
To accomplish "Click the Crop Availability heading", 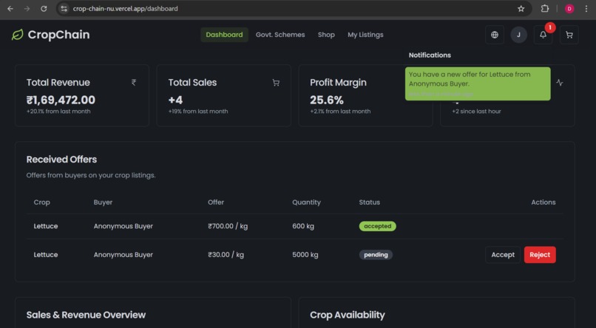I will (348, 315).
